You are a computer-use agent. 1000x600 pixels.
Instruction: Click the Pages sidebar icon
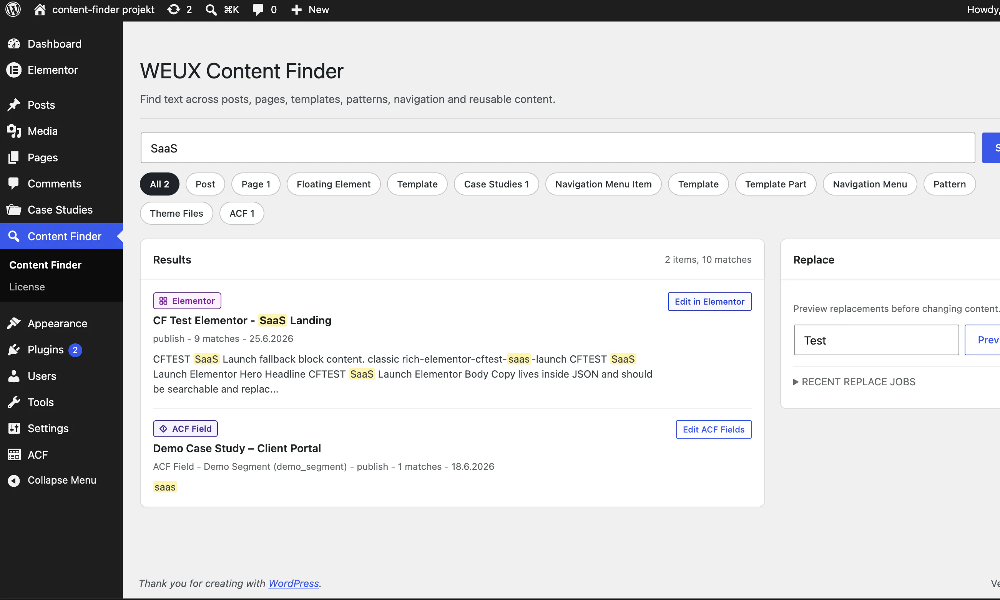(x=14, y=157)
